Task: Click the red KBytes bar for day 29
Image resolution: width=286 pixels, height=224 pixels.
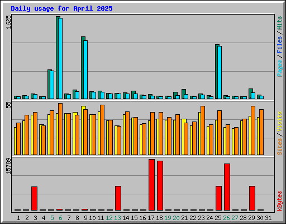Action: pos(252,198)
